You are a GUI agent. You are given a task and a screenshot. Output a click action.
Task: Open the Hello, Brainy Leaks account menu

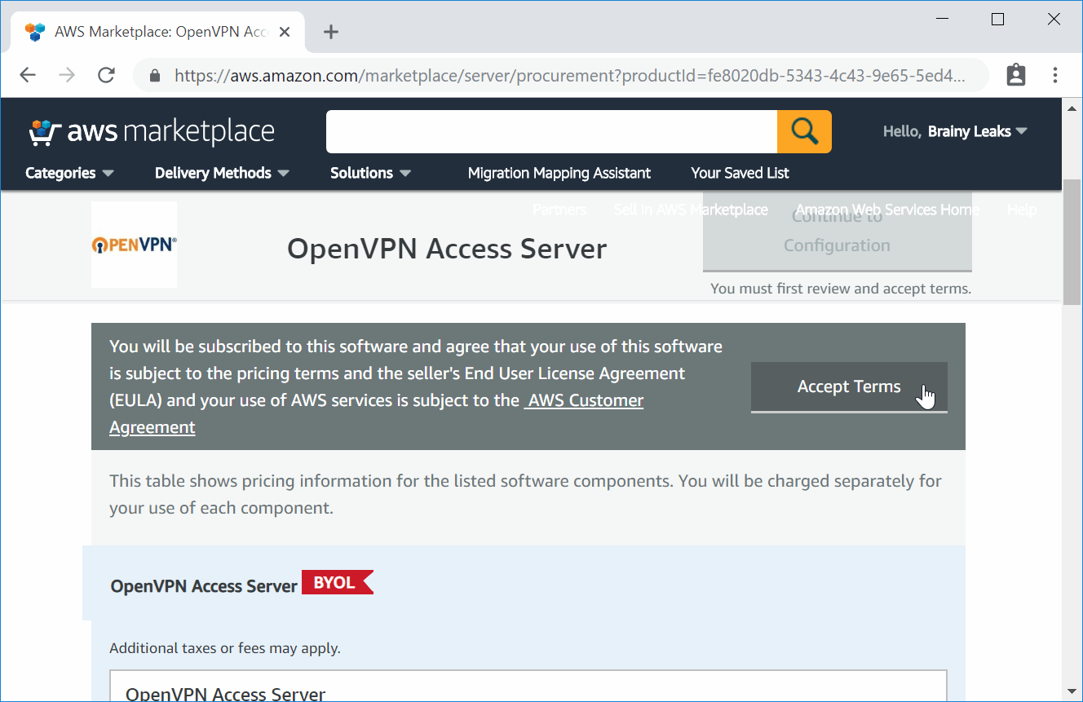coord(954,130)
